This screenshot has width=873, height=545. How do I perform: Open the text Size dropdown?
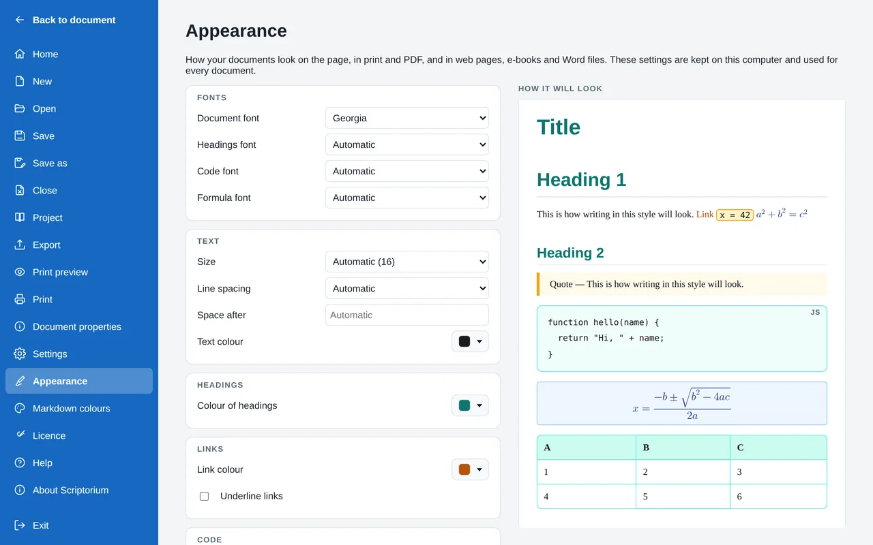407,262
